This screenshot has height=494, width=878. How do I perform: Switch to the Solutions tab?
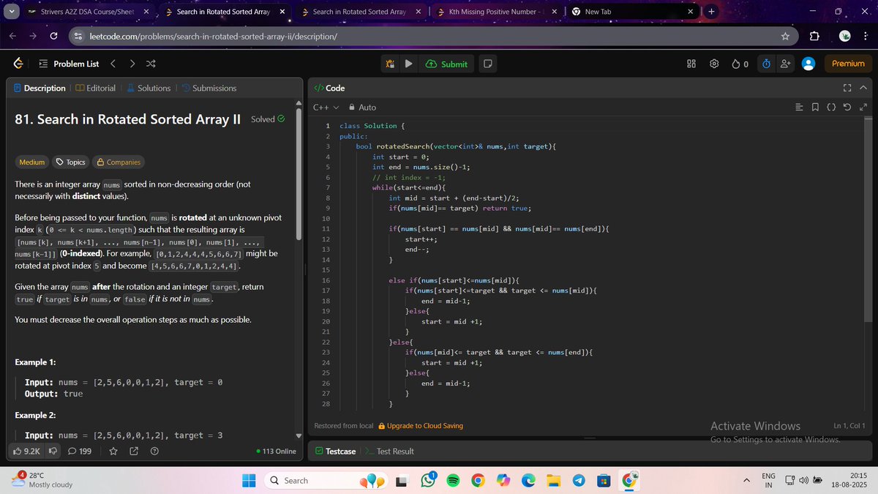click(149, 88)
